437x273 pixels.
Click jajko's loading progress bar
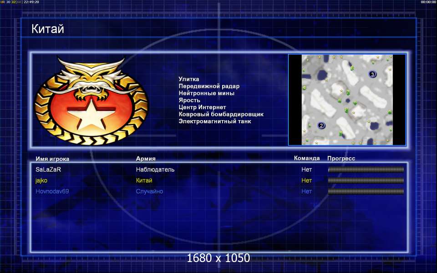point(366,181)
